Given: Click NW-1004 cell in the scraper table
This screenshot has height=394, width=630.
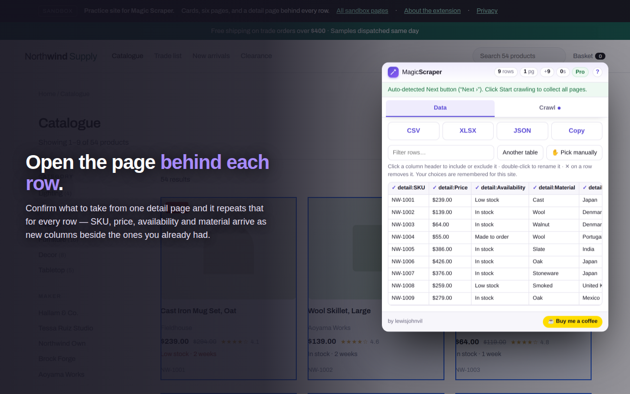Looking at the screenshot, I should [x=409, y=237].
